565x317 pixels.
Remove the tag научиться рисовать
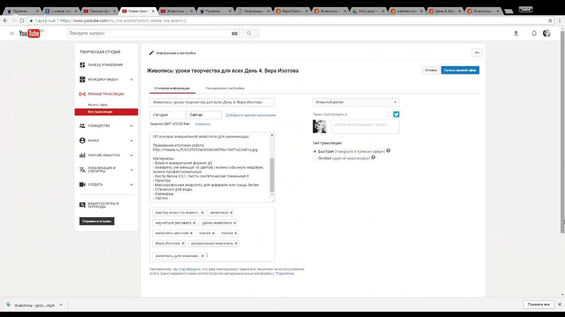(194, 223)
